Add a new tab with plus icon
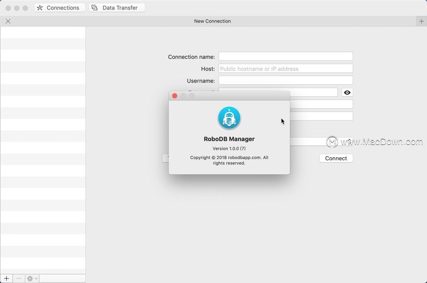 point(421,21)
